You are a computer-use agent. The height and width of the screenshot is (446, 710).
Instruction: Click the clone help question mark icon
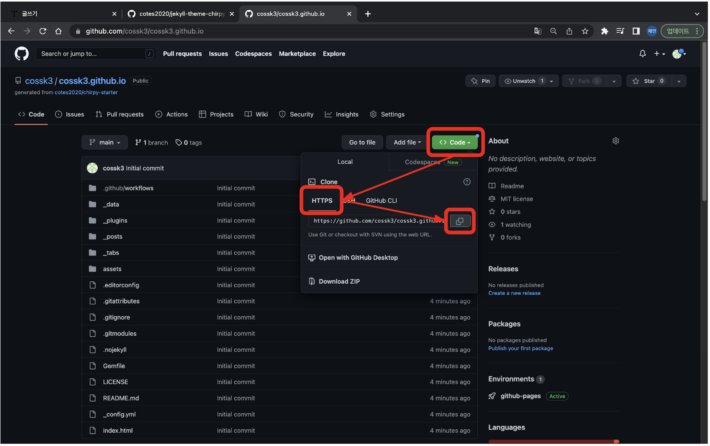(467, 182)
